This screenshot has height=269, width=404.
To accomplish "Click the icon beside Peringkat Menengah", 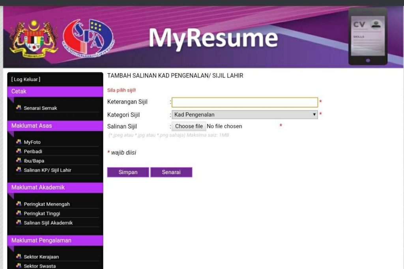I will click(19, 204).
